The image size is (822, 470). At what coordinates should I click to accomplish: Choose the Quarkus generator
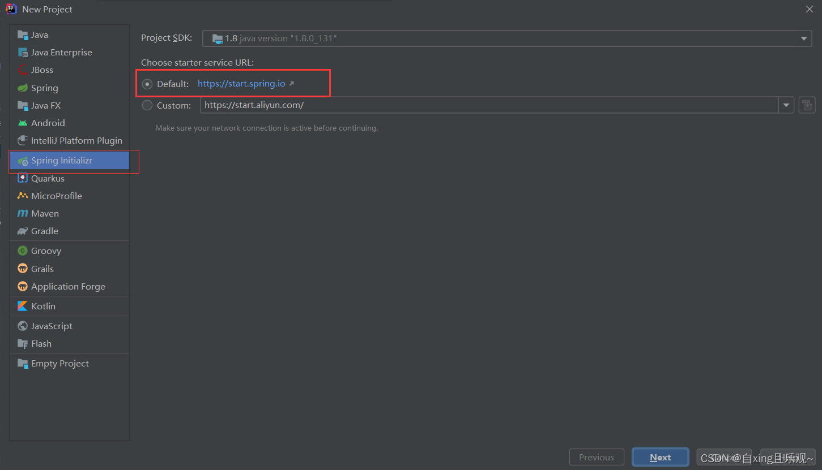47,178
